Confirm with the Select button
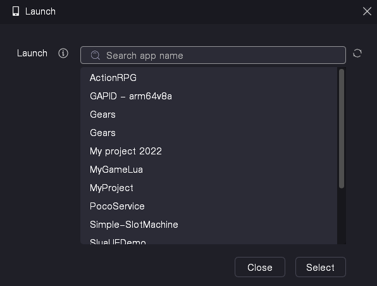The height and width of the screenshot is (286, 377). point(321,267)
